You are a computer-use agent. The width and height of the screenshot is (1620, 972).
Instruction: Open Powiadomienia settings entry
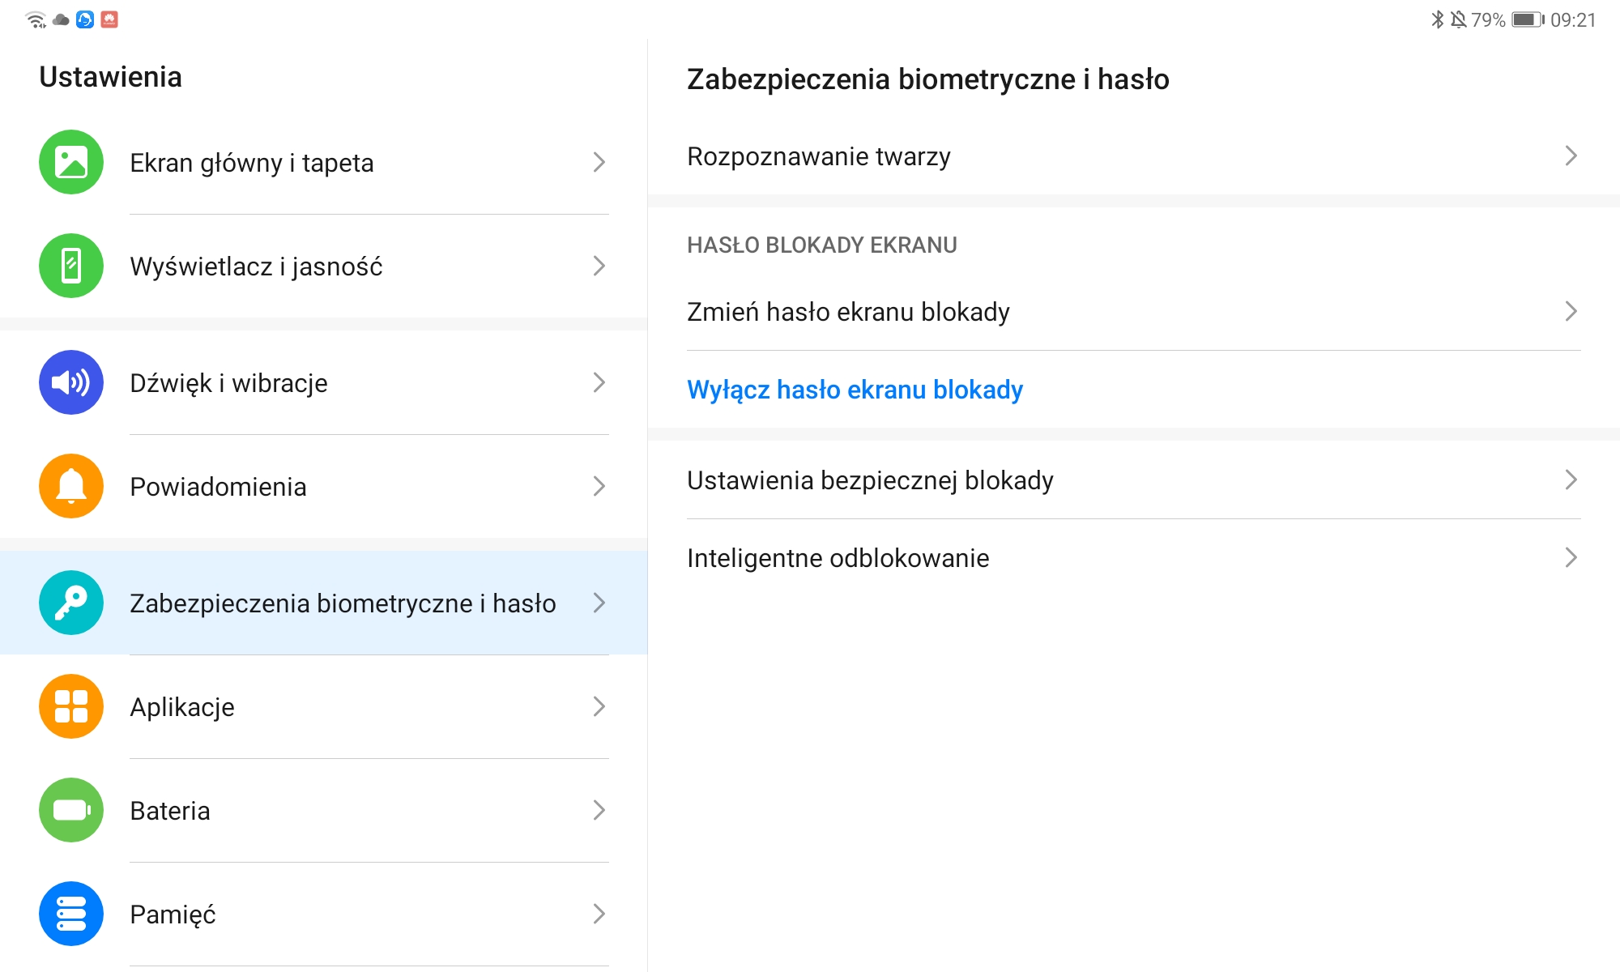[x=324, y=486]
